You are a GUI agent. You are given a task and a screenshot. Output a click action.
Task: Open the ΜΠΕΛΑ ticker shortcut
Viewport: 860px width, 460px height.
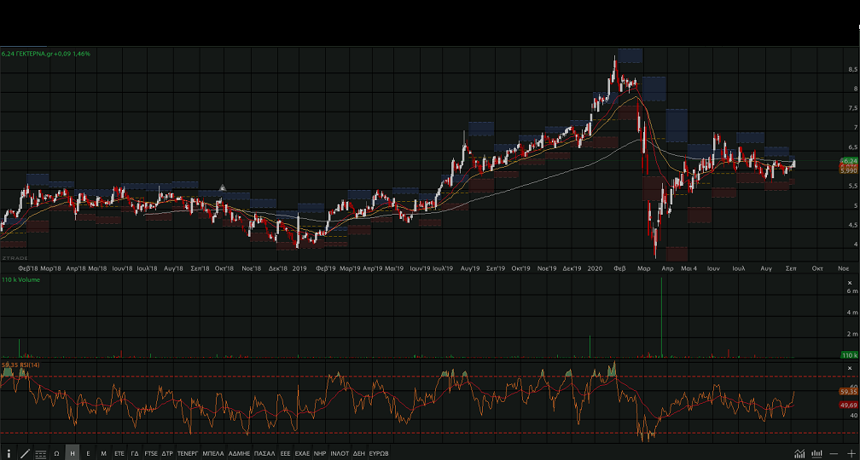(214, 453)
